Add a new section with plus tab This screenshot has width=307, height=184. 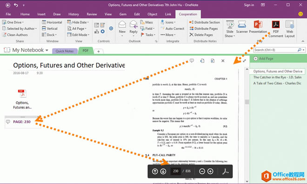[99, 52]
